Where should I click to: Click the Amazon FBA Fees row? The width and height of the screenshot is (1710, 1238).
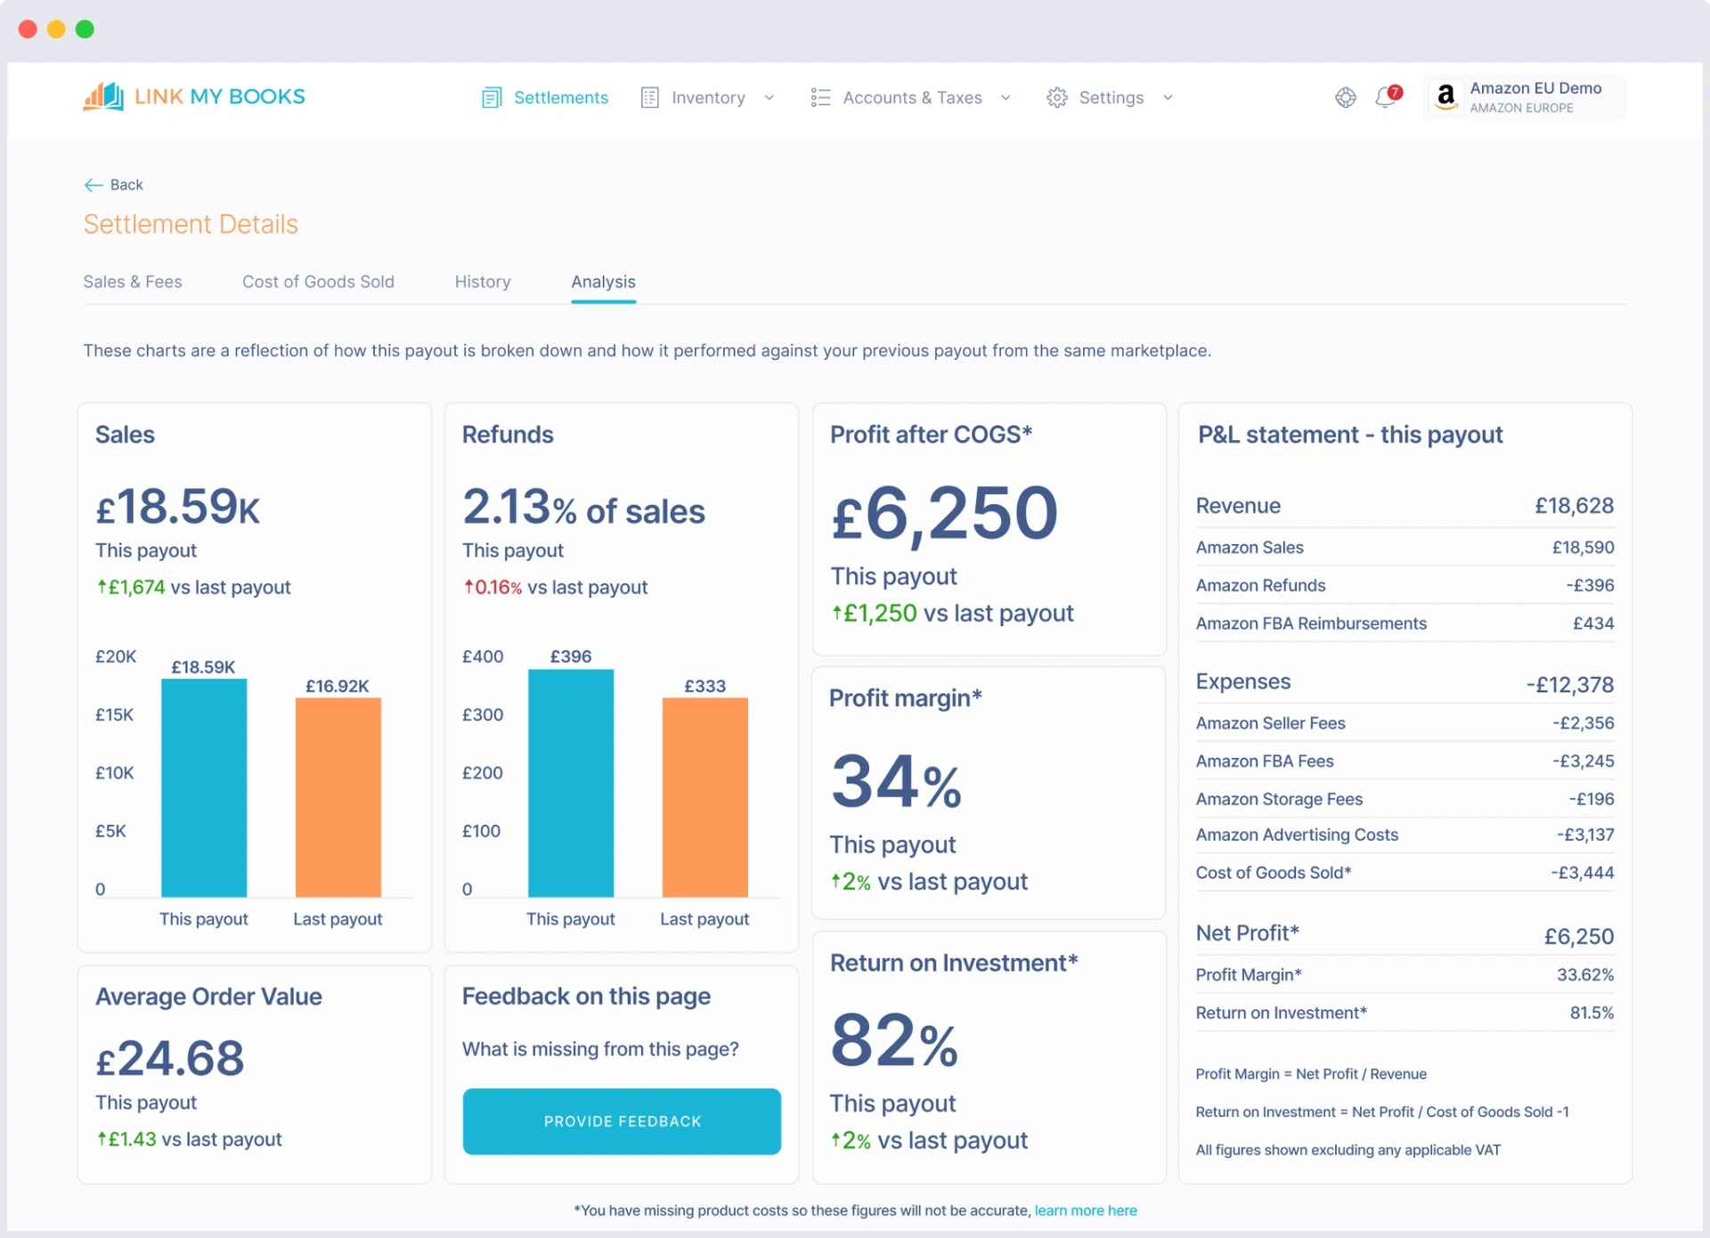click(x=1405, y=762)
